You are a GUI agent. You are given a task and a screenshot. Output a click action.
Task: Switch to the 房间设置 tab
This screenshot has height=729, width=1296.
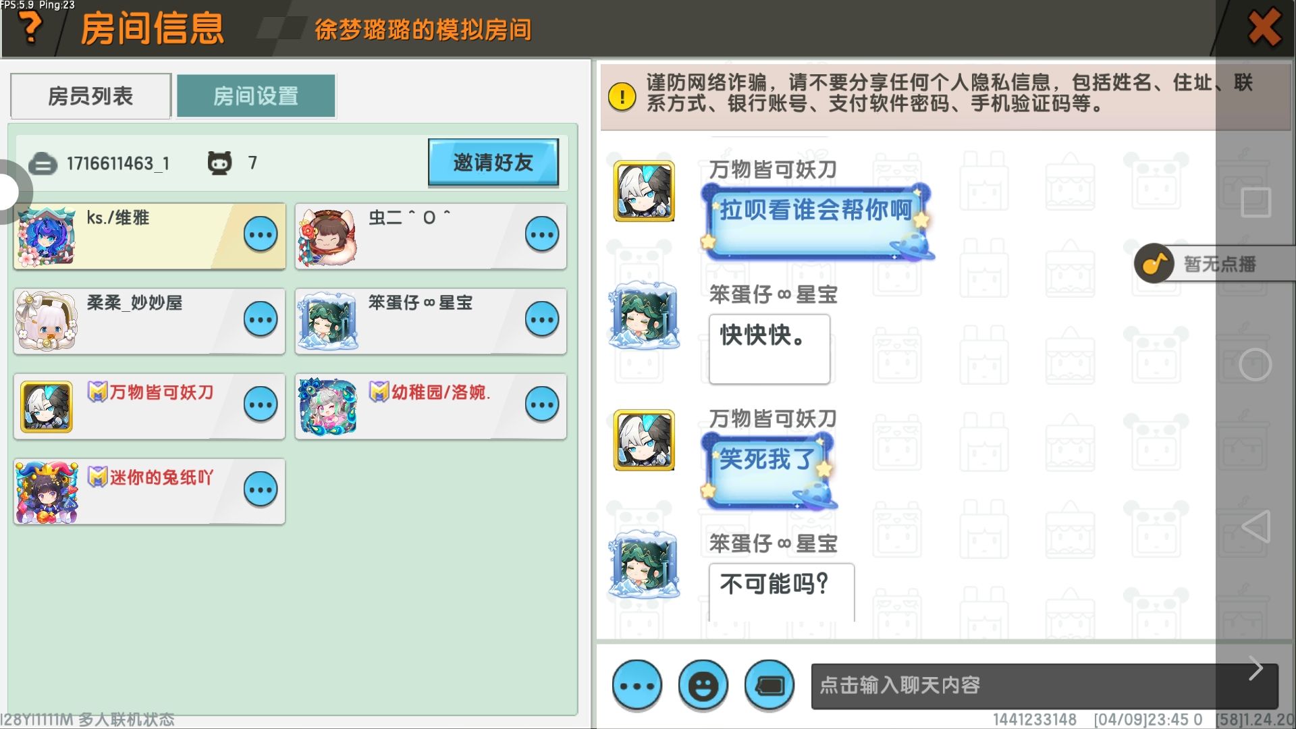coord(256,96)
